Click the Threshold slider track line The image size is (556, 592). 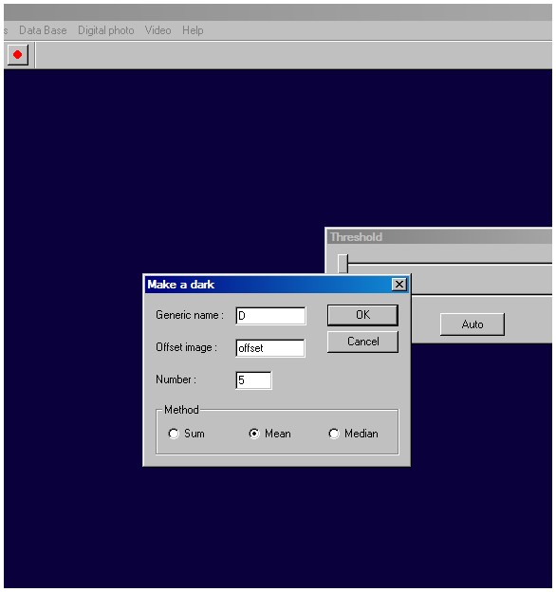[x=449, y=263]
